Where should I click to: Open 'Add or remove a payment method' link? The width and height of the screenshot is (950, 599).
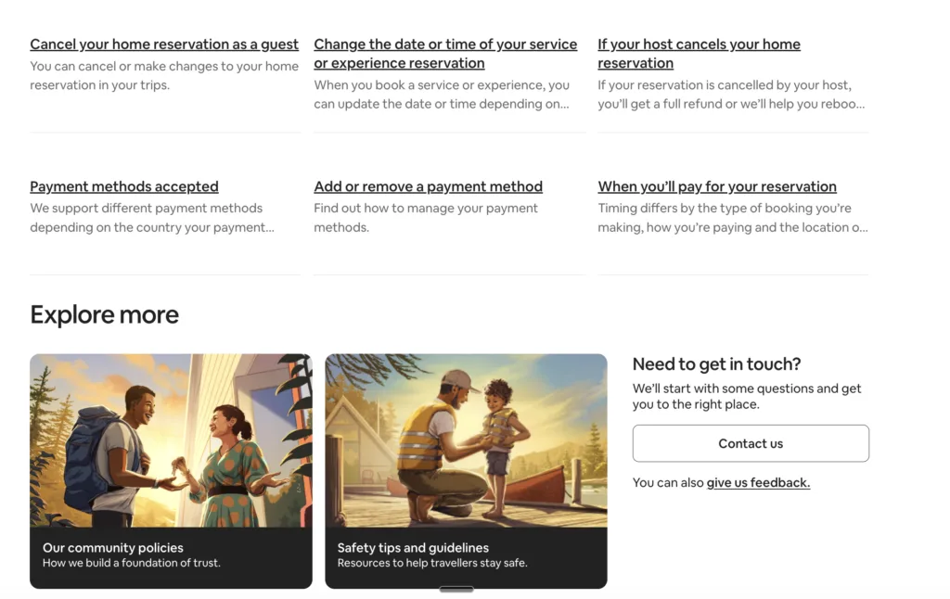pos(428,186)
